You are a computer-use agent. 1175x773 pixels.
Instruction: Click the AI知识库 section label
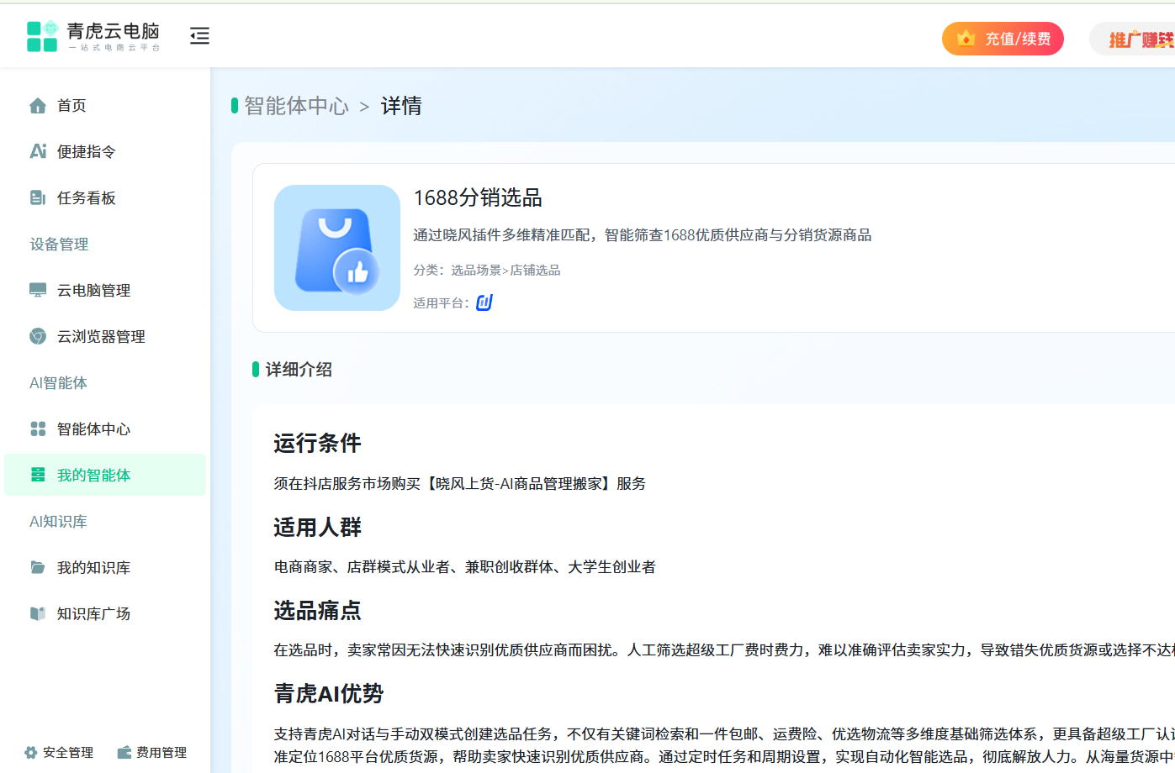point(58,521)
